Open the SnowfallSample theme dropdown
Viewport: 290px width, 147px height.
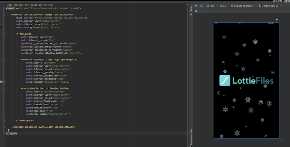(x=243, y=6)
